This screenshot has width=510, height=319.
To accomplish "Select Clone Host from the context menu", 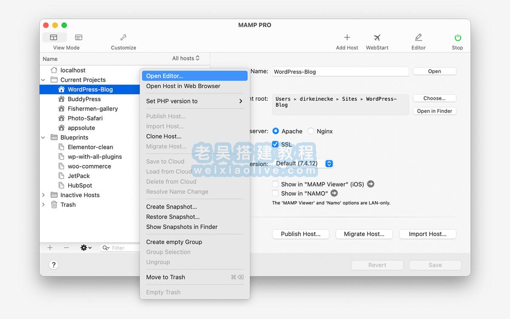I will click(164, 136).
